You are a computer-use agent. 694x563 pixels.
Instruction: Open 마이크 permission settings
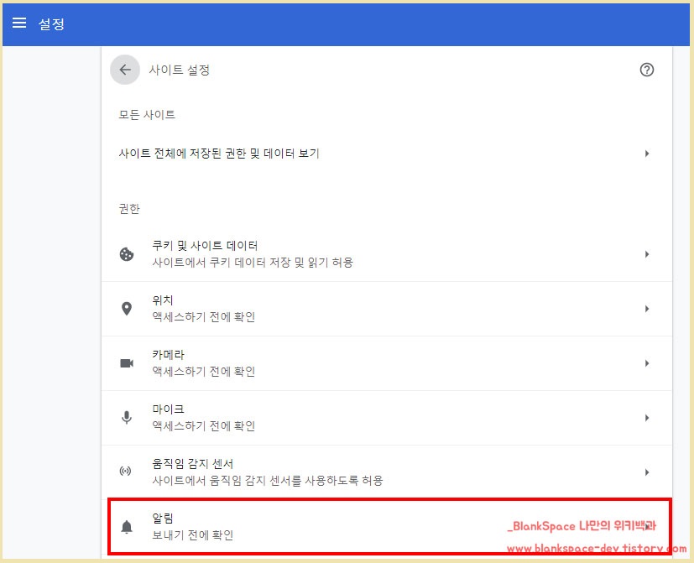click(x=386, y=418)
